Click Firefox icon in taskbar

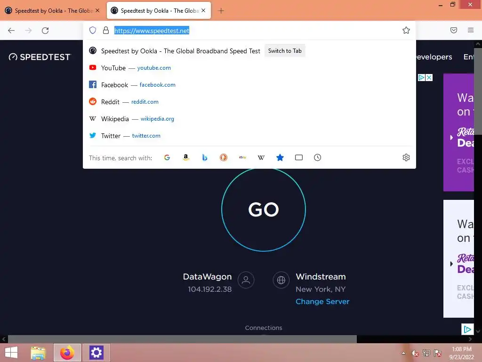pyautogui.click(x=67, y=353)
